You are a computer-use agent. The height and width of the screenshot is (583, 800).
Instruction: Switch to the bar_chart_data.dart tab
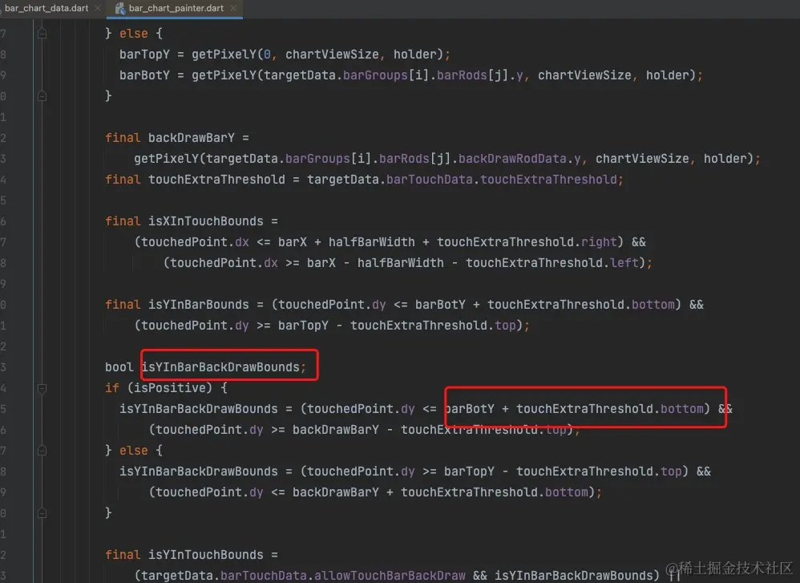pos(46,8)
